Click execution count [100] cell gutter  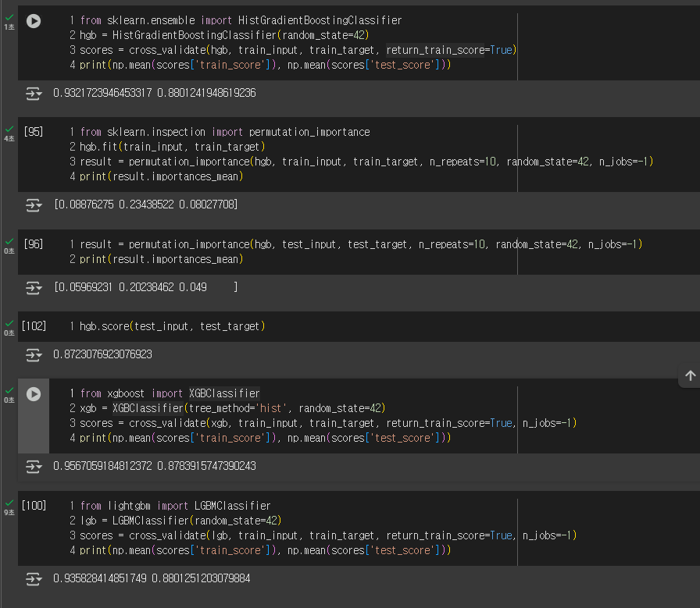[34, 506]
